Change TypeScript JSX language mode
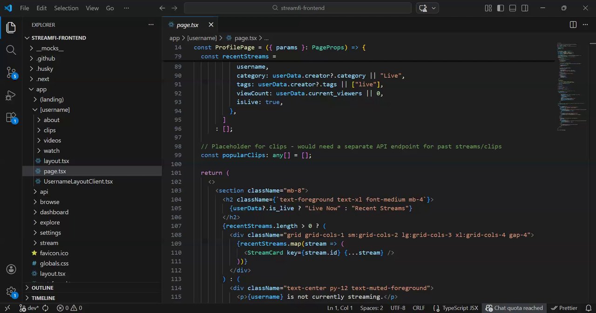Image resolution: width=596 pixels, height=313 pixels. (x=460, y=308)
